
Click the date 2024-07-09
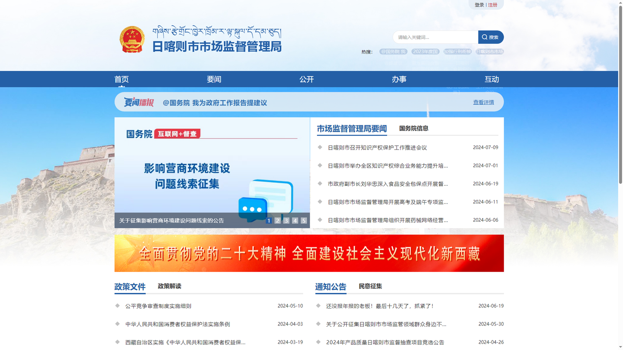[485, 147]
